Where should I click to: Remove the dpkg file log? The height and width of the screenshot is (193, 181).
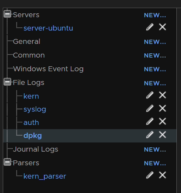click(x=162, y=135)
